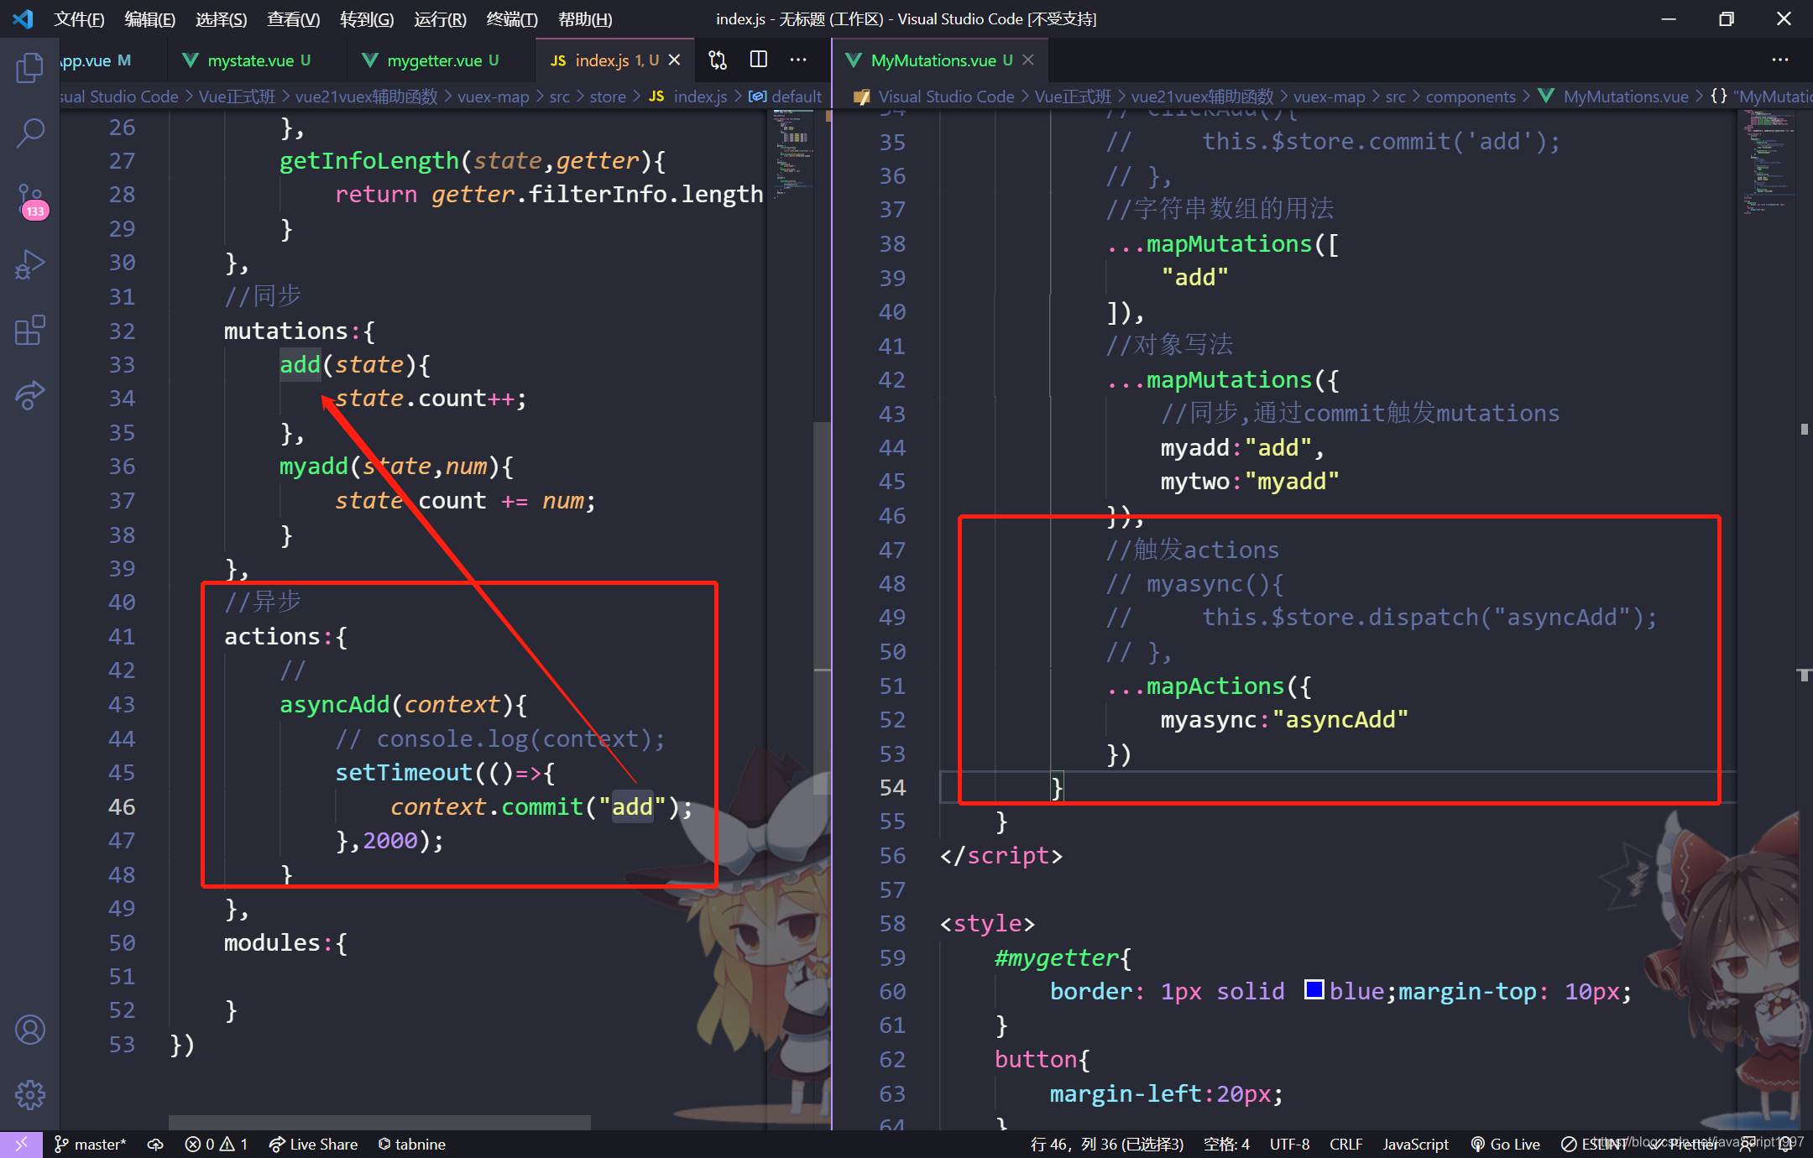Click the Split Editor Right icon
The width and height of the screenshot is (1813, 1158).
point(758,60)
